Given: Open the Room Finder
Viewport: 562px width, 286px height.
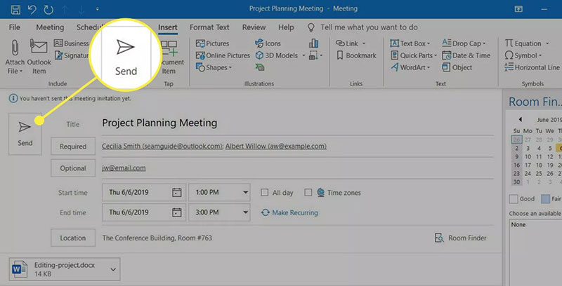Looking at the screenshot, I should 461,238.
